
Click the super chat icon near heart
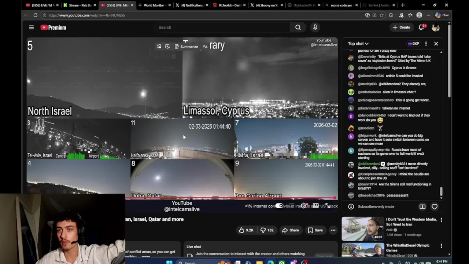click(422, 207)
